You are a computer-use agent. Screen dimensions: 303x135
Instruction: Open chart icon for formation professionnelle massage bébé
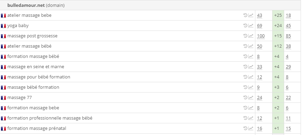[251, 118]
